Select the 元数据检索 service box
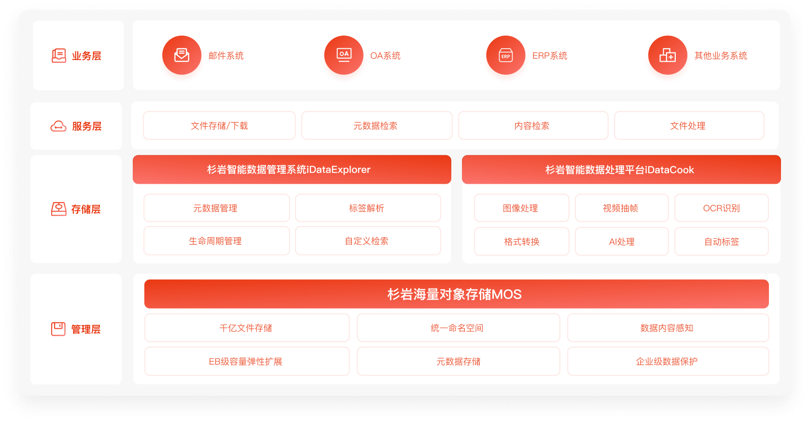Screen dimensions: 809x422 pos(377,125)
